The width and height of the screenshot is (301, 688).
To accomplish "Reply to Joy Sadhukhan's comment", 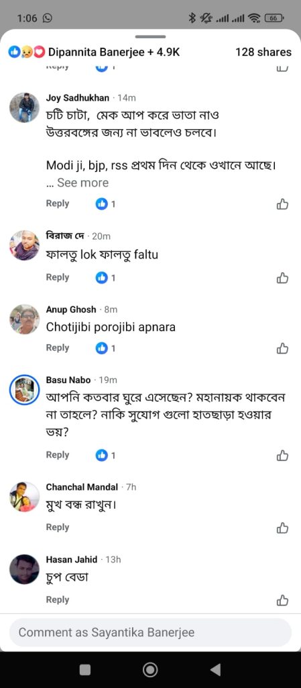I will click(x=57, y=204).
